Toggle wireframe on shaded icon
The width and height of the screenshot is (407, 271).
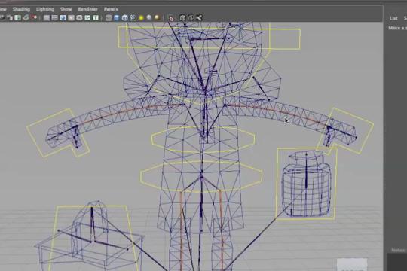tap(124, 17)
